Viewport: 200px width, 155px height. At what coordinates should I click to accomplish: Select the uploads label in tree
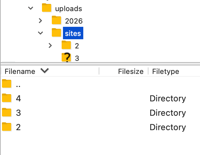tap(69, 9)
